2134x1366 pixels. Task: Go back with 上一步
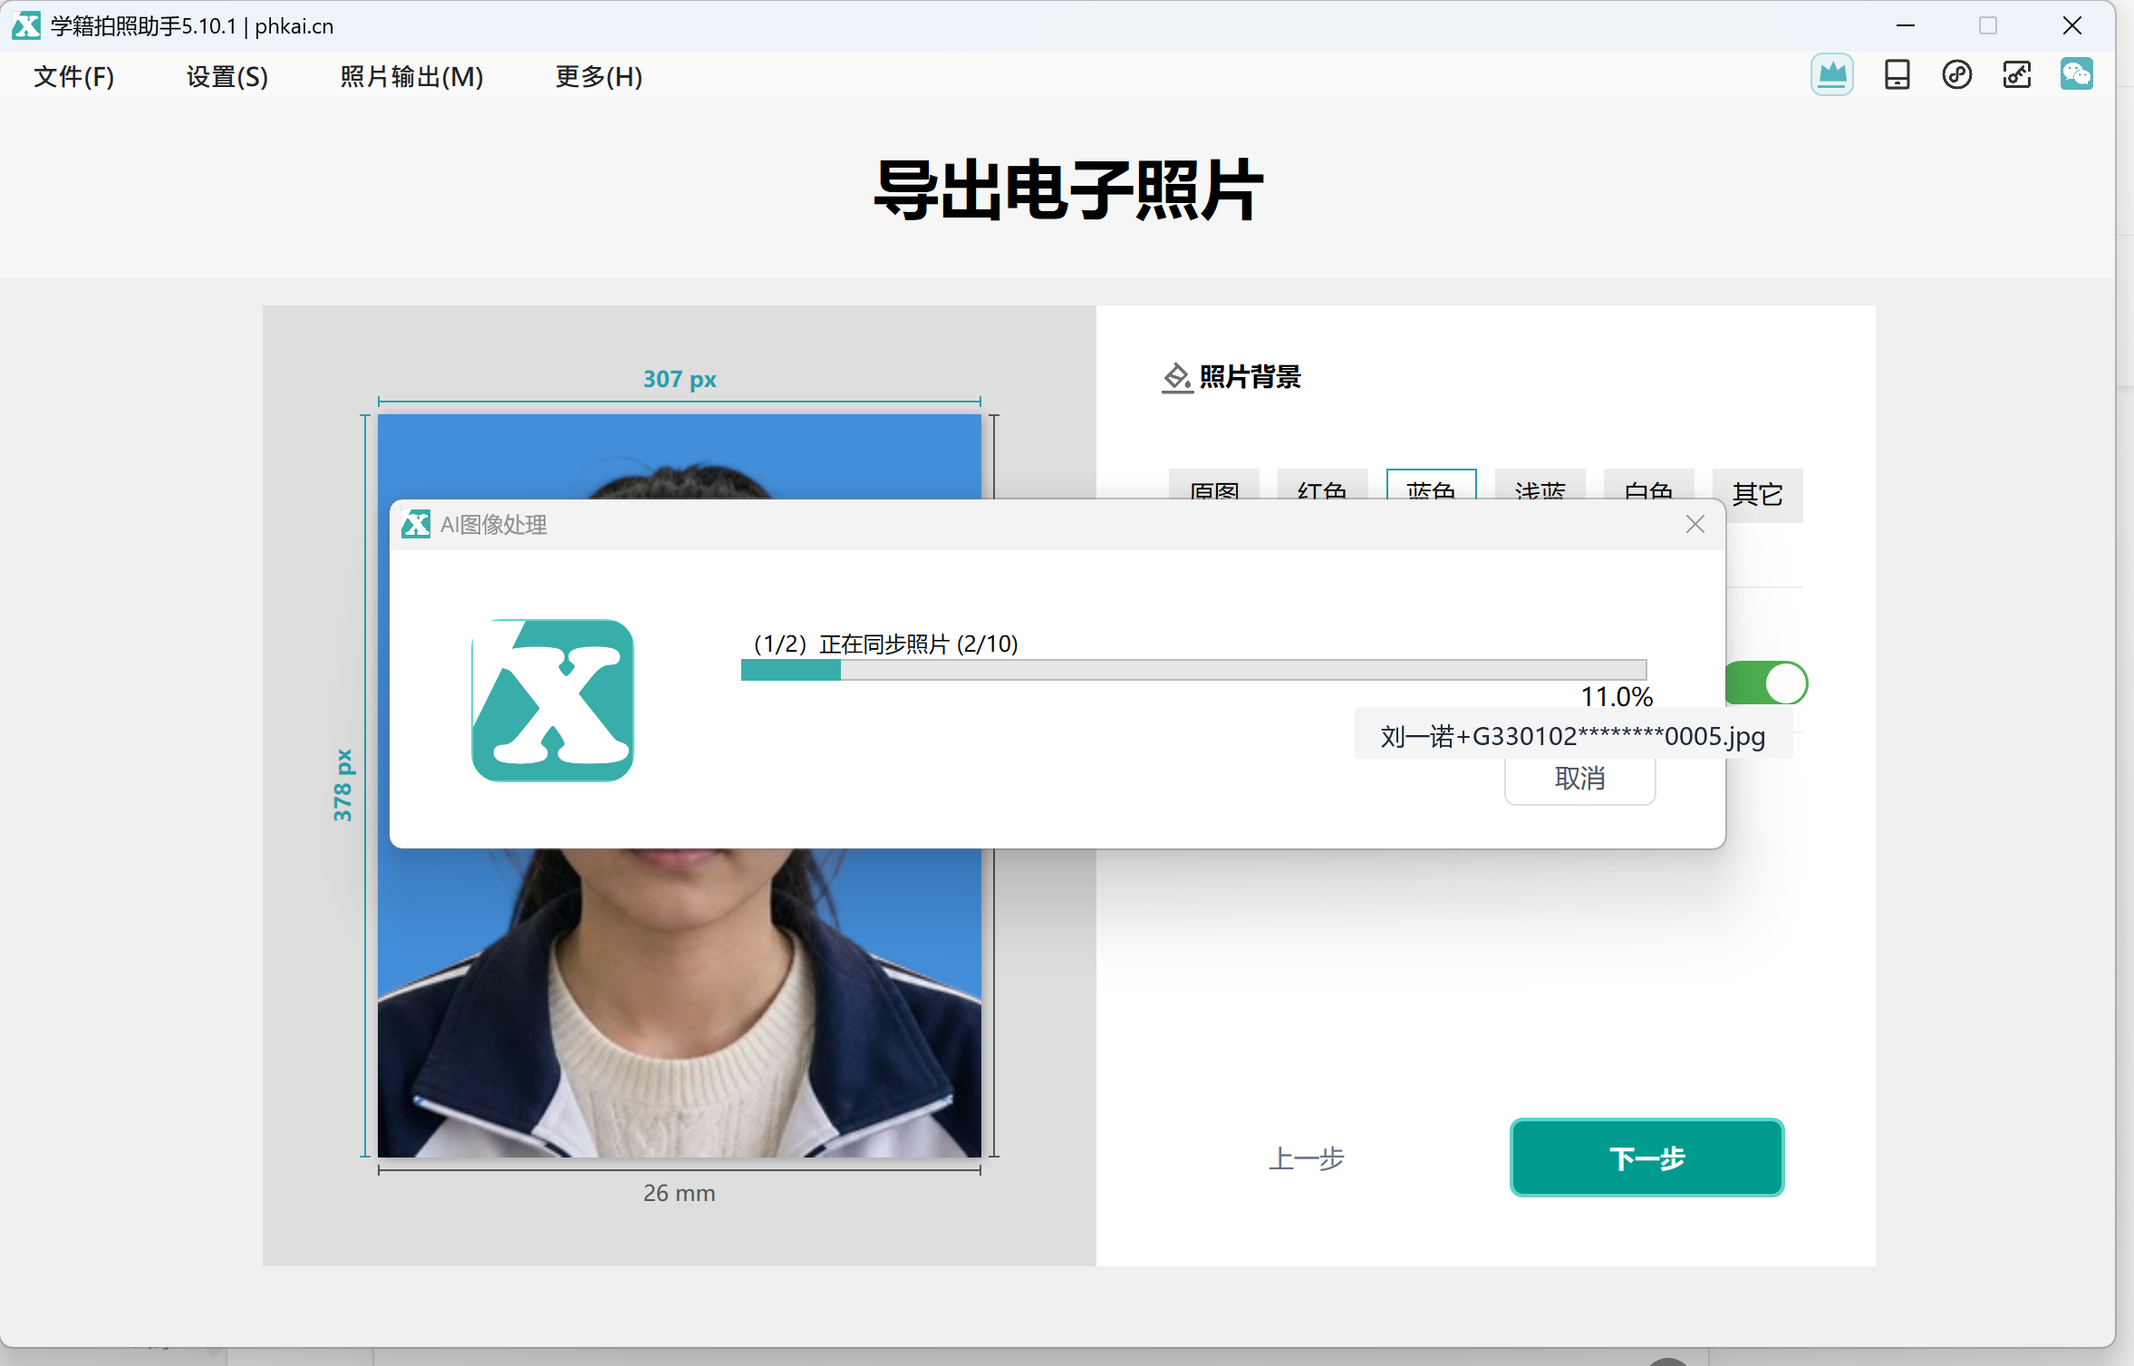[x=1306, y=1158]
